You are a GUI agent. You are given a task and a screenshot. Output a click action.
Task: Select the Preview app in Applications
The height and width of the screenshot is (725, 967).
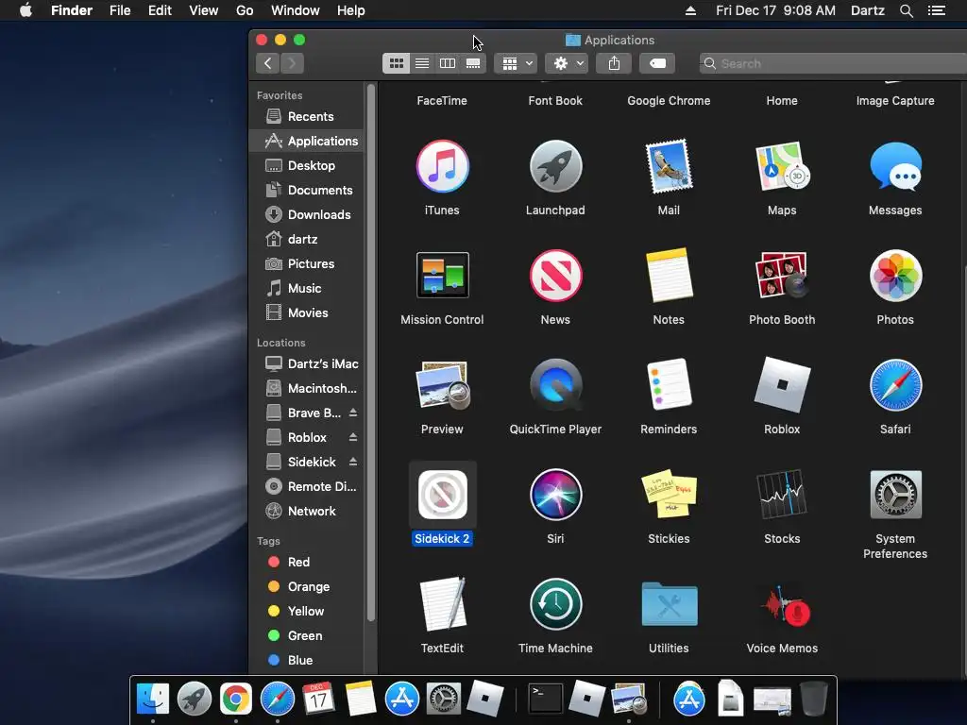(442, 385)
